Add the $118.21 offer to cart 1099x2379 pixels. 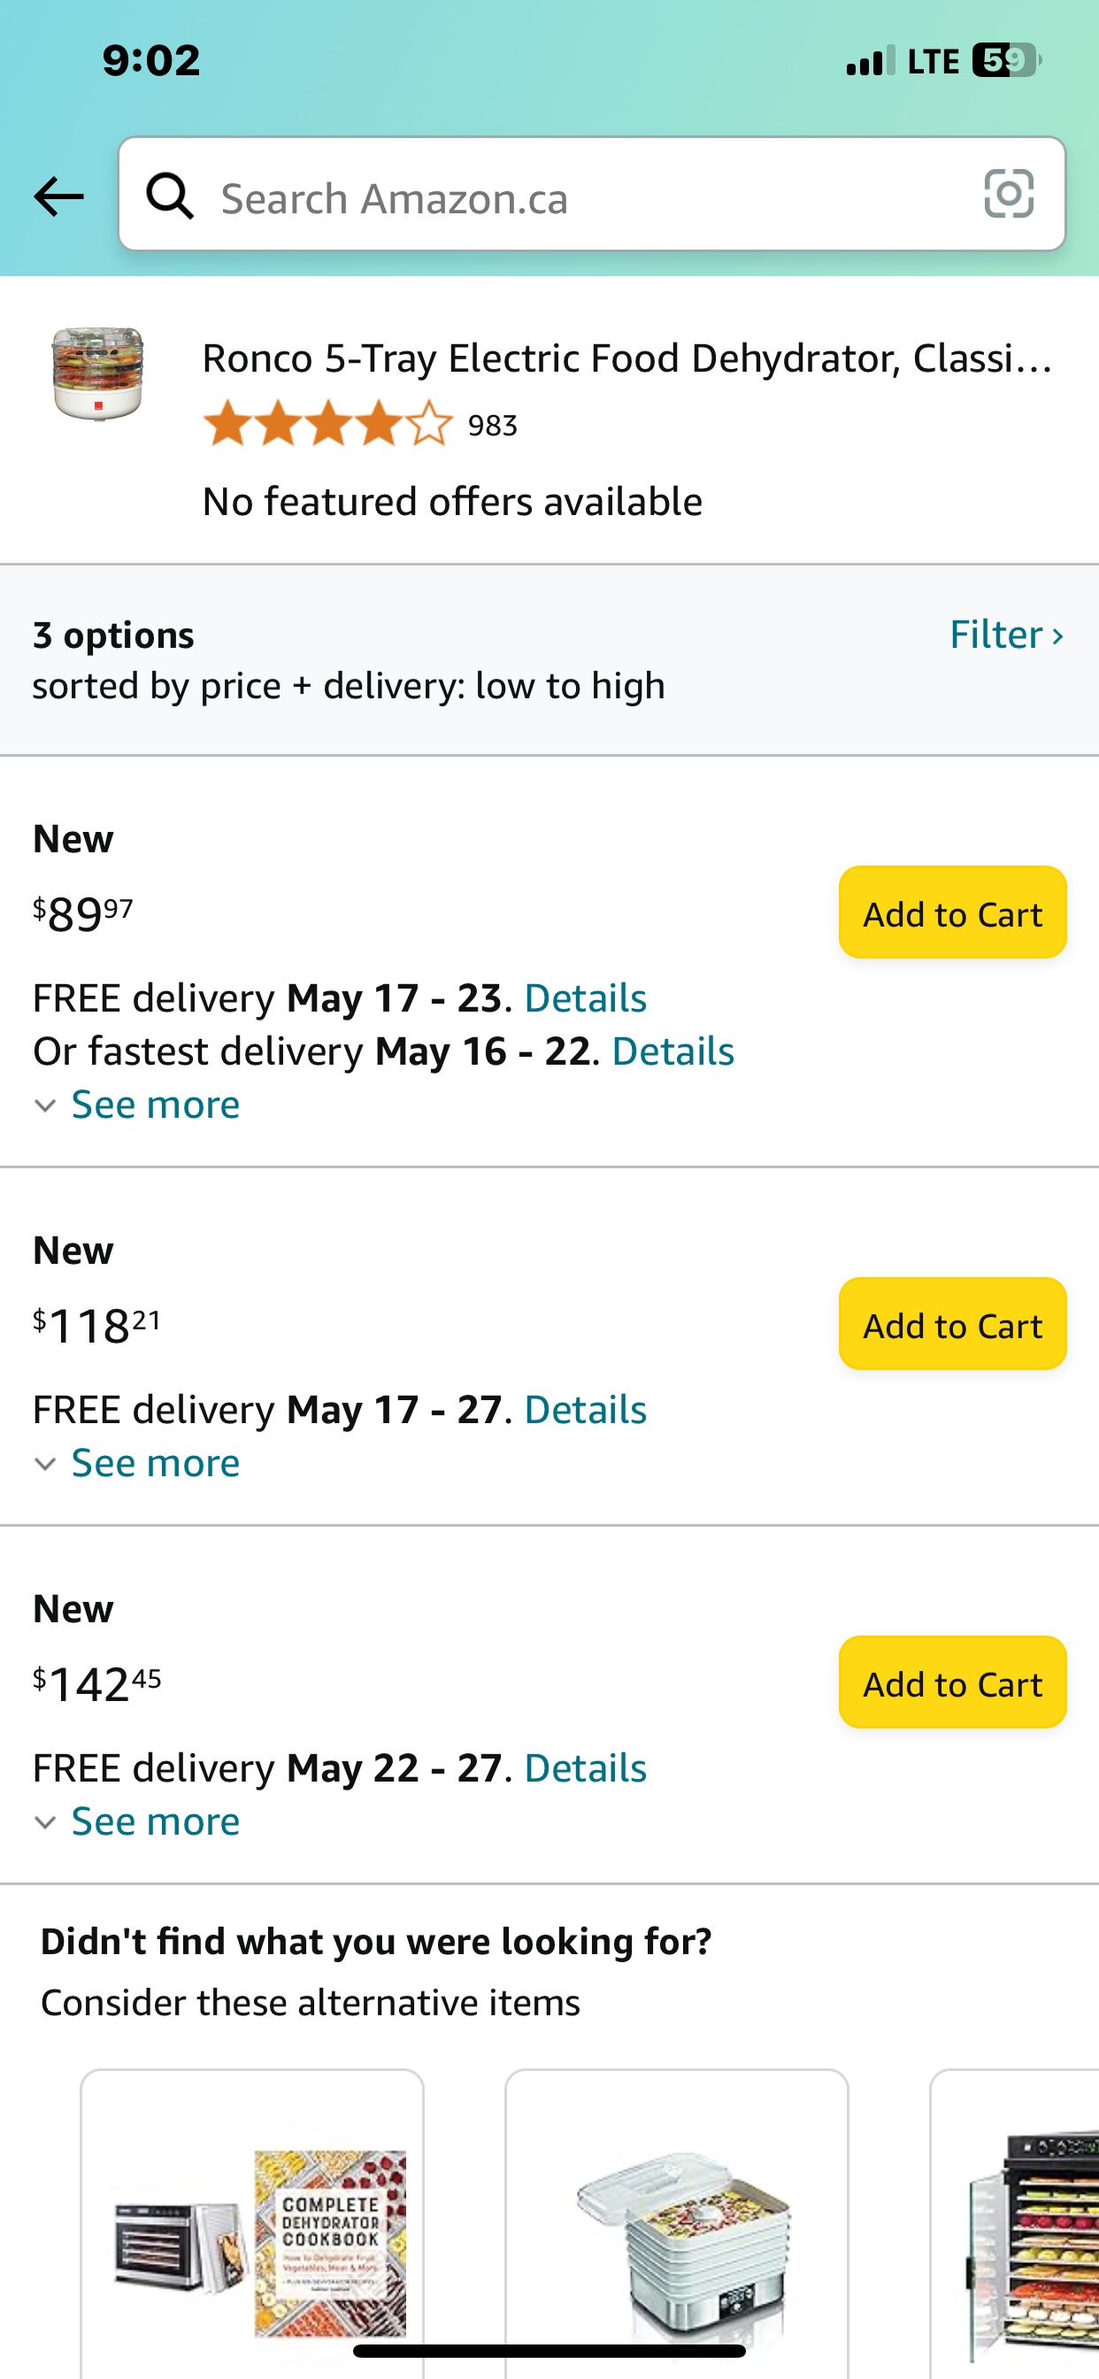951,1324
